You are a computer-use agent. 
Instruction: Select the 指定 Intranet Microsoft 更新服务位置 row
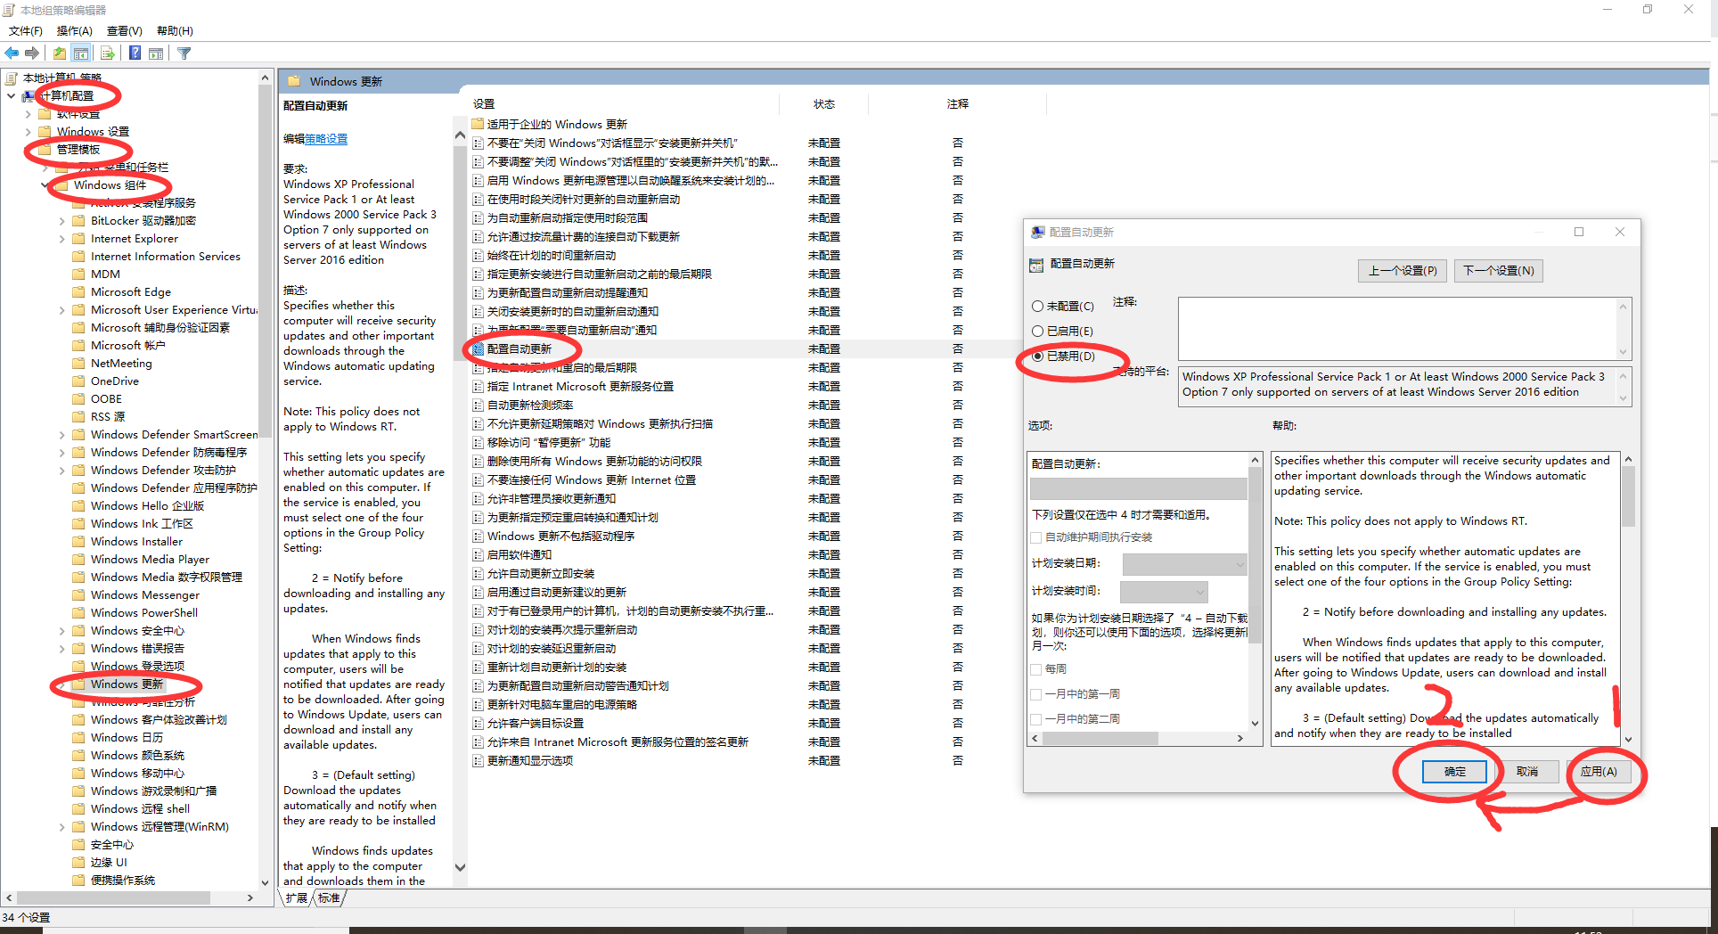580,386
